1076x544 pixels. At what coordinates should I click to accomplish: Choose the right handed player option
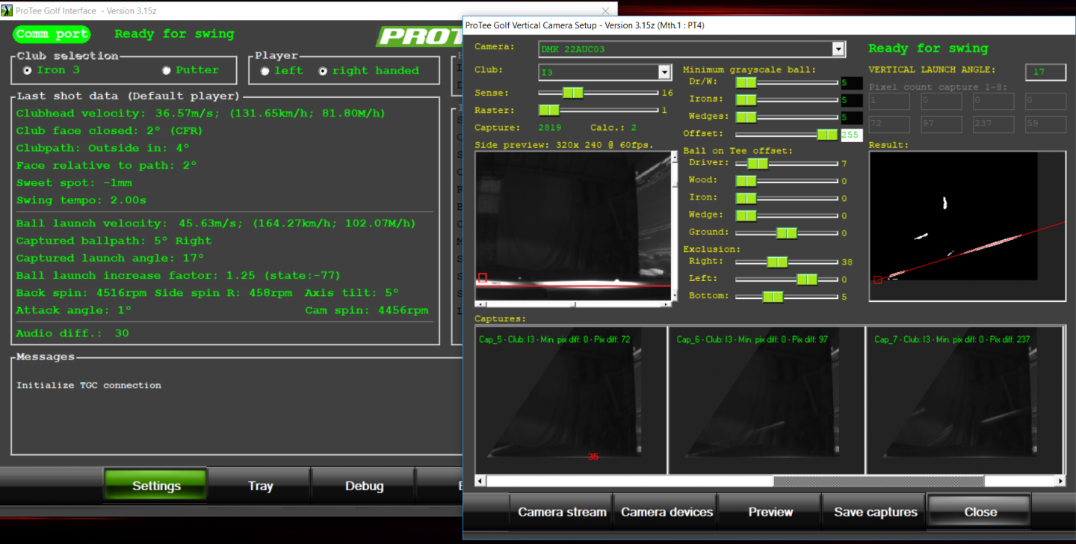click(323, 71)
